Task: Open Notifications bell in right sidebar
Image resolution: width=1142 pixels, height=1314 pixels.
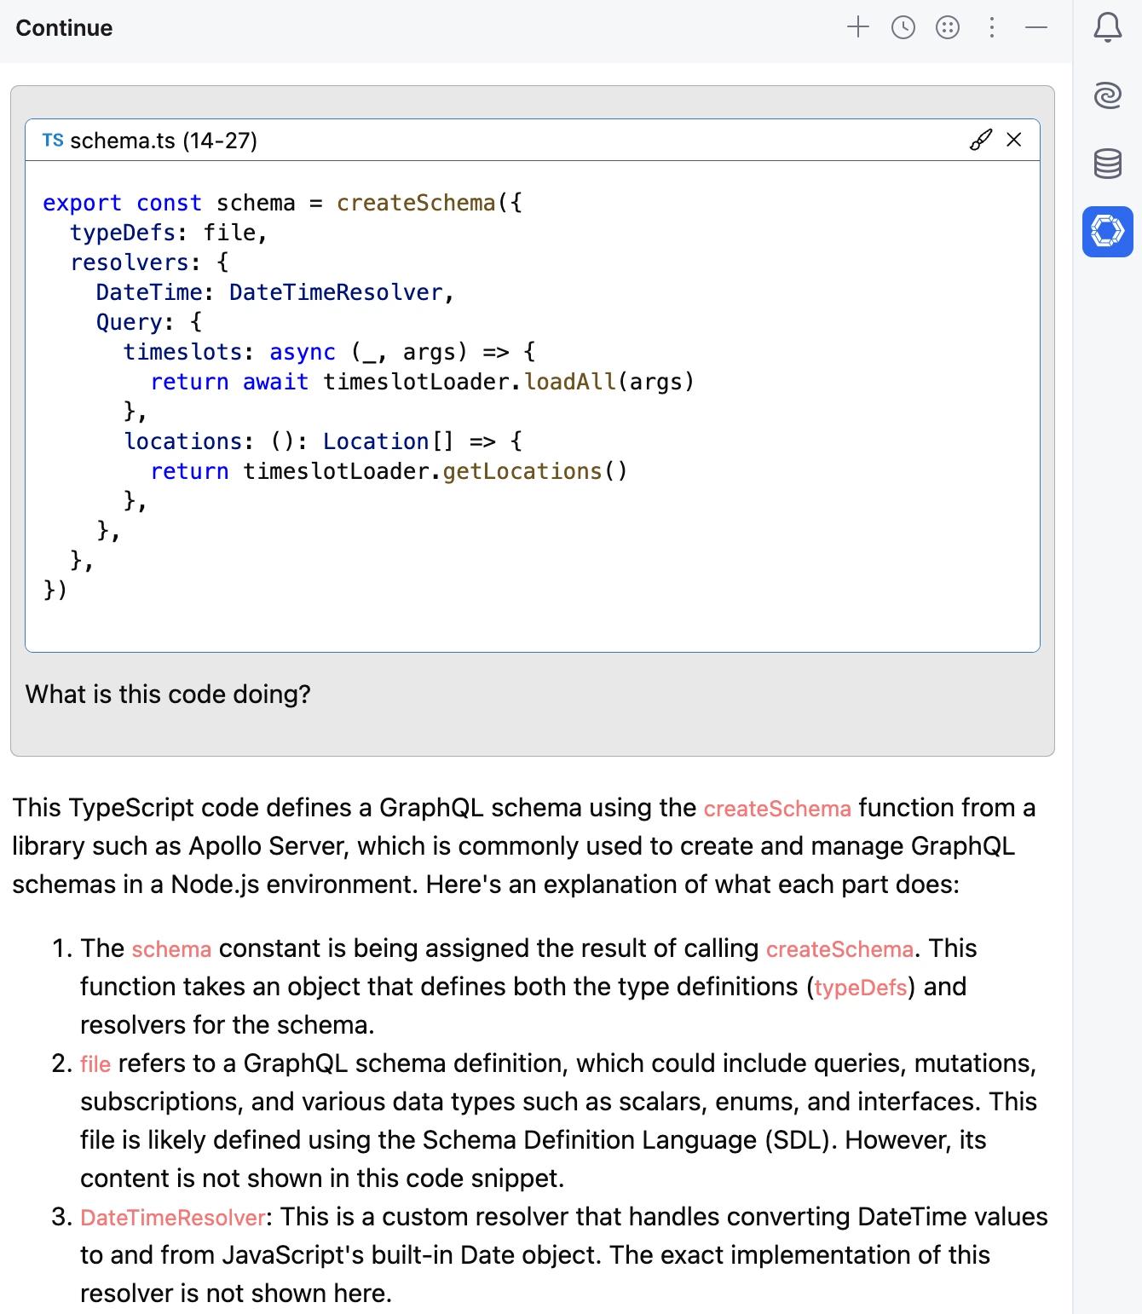Action: (1107, 28)
